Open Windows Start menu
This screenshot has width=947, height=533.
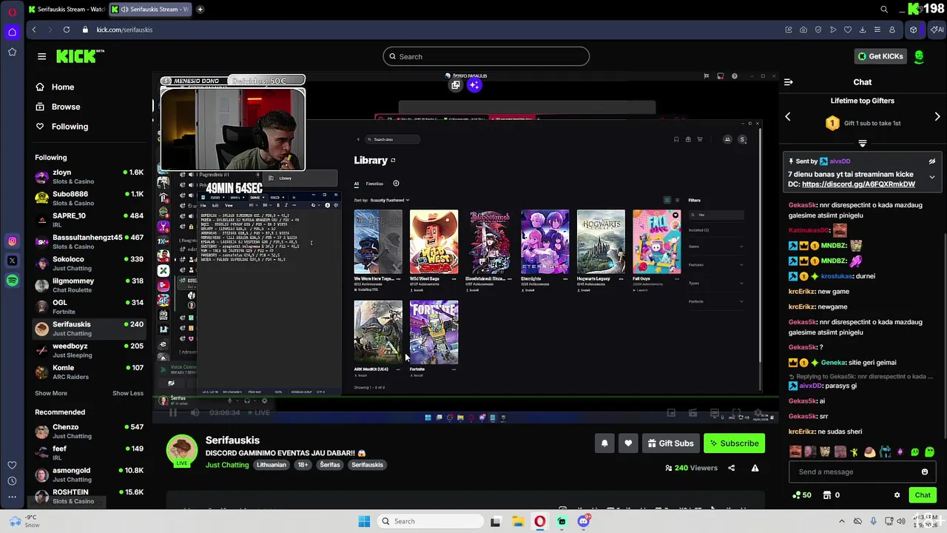click(x=364, y=521)
